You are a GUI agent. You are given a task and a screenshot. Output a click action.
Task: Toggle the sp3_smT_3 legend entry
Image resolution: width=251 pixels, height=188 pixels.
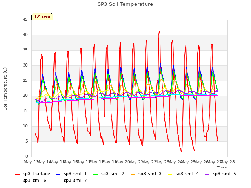(146, 174)
